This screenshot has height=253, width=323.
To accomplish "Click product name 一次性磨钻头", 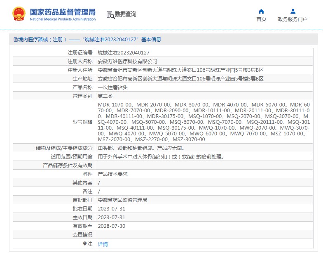I will coord(113,87).
